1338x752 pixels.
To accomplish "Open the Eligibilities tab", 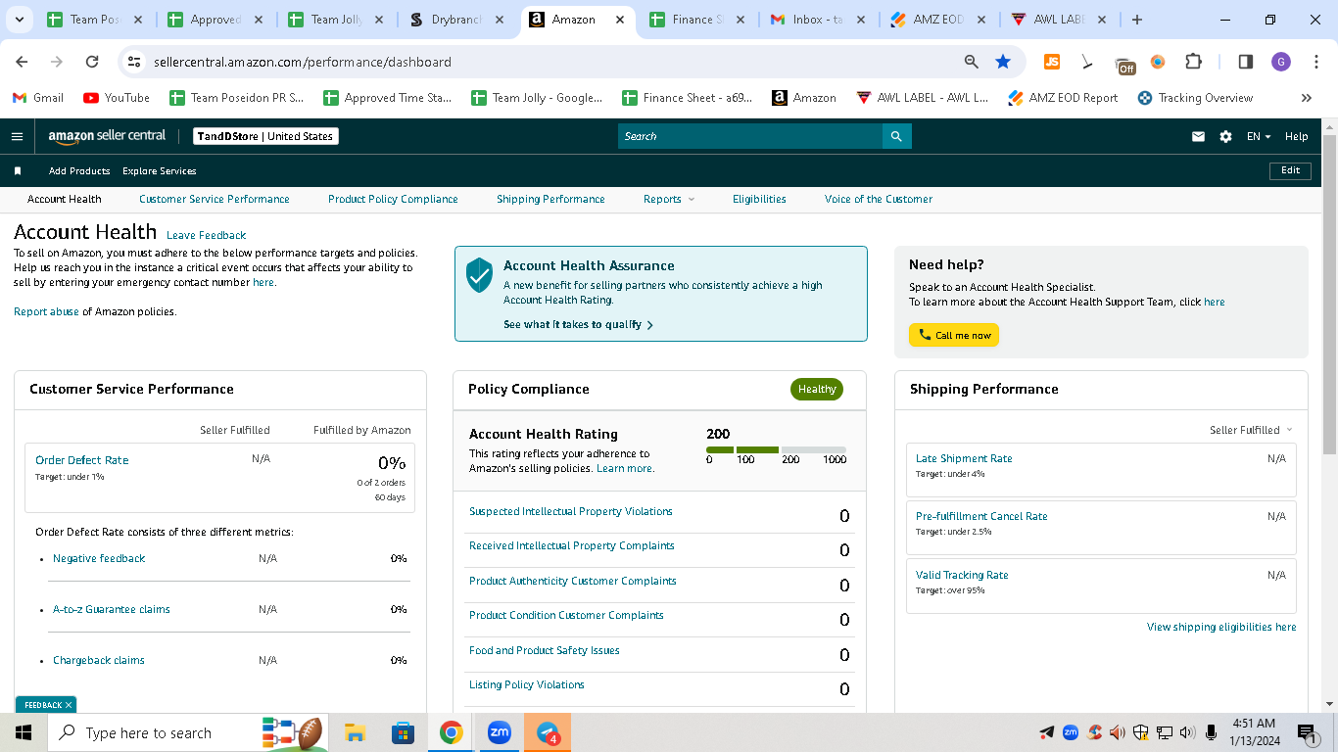I will tap(759, 200).
